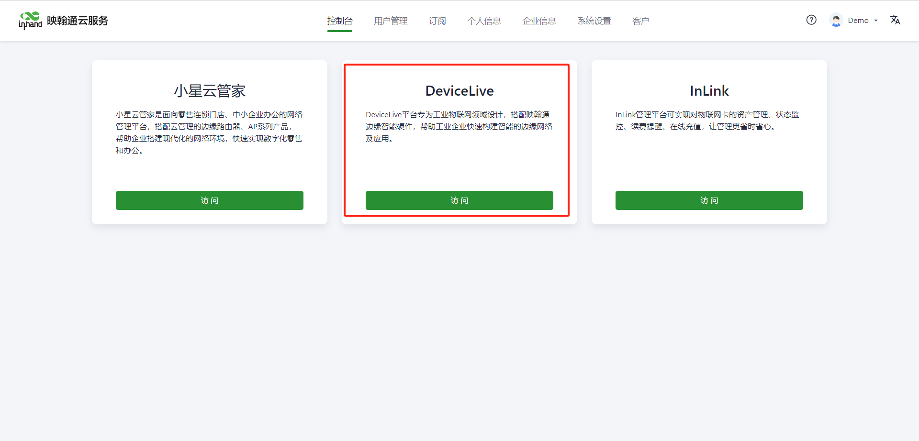The image size is (919, 441).
Task: Go to the 订阅 tab
Action: point(437,21)
